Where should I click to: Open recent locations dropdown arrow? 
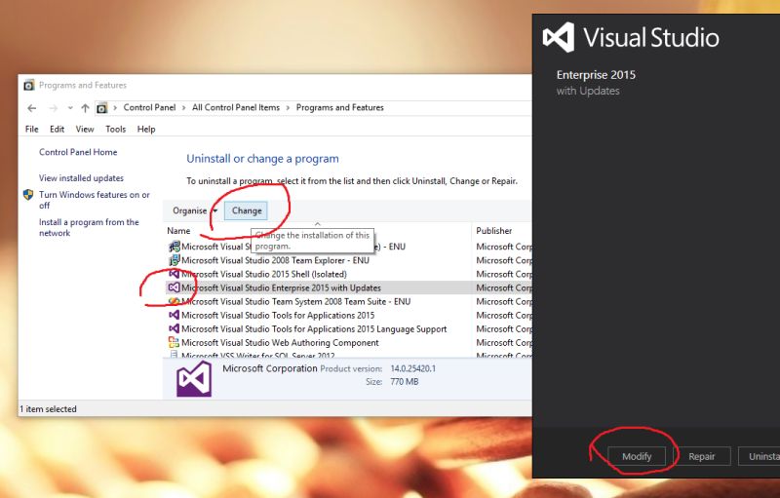pyautogui.click(x=70, y=108)
